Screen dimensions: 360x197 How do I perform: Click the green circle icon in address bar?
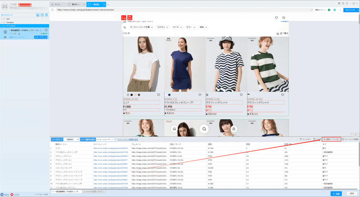tap(329, 10)
